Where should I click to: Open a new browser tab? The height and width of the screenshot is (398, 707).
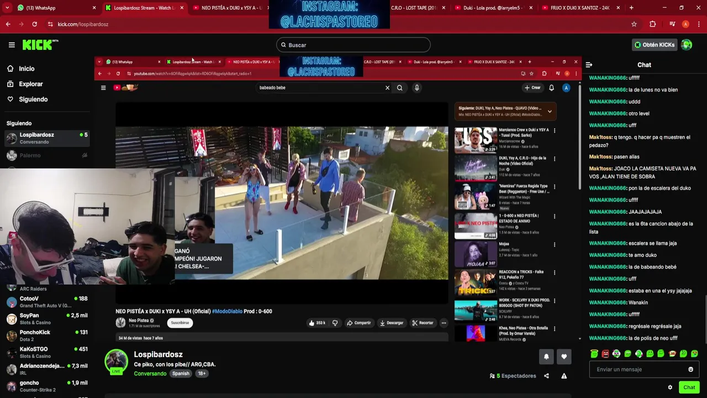coord(631,8)
